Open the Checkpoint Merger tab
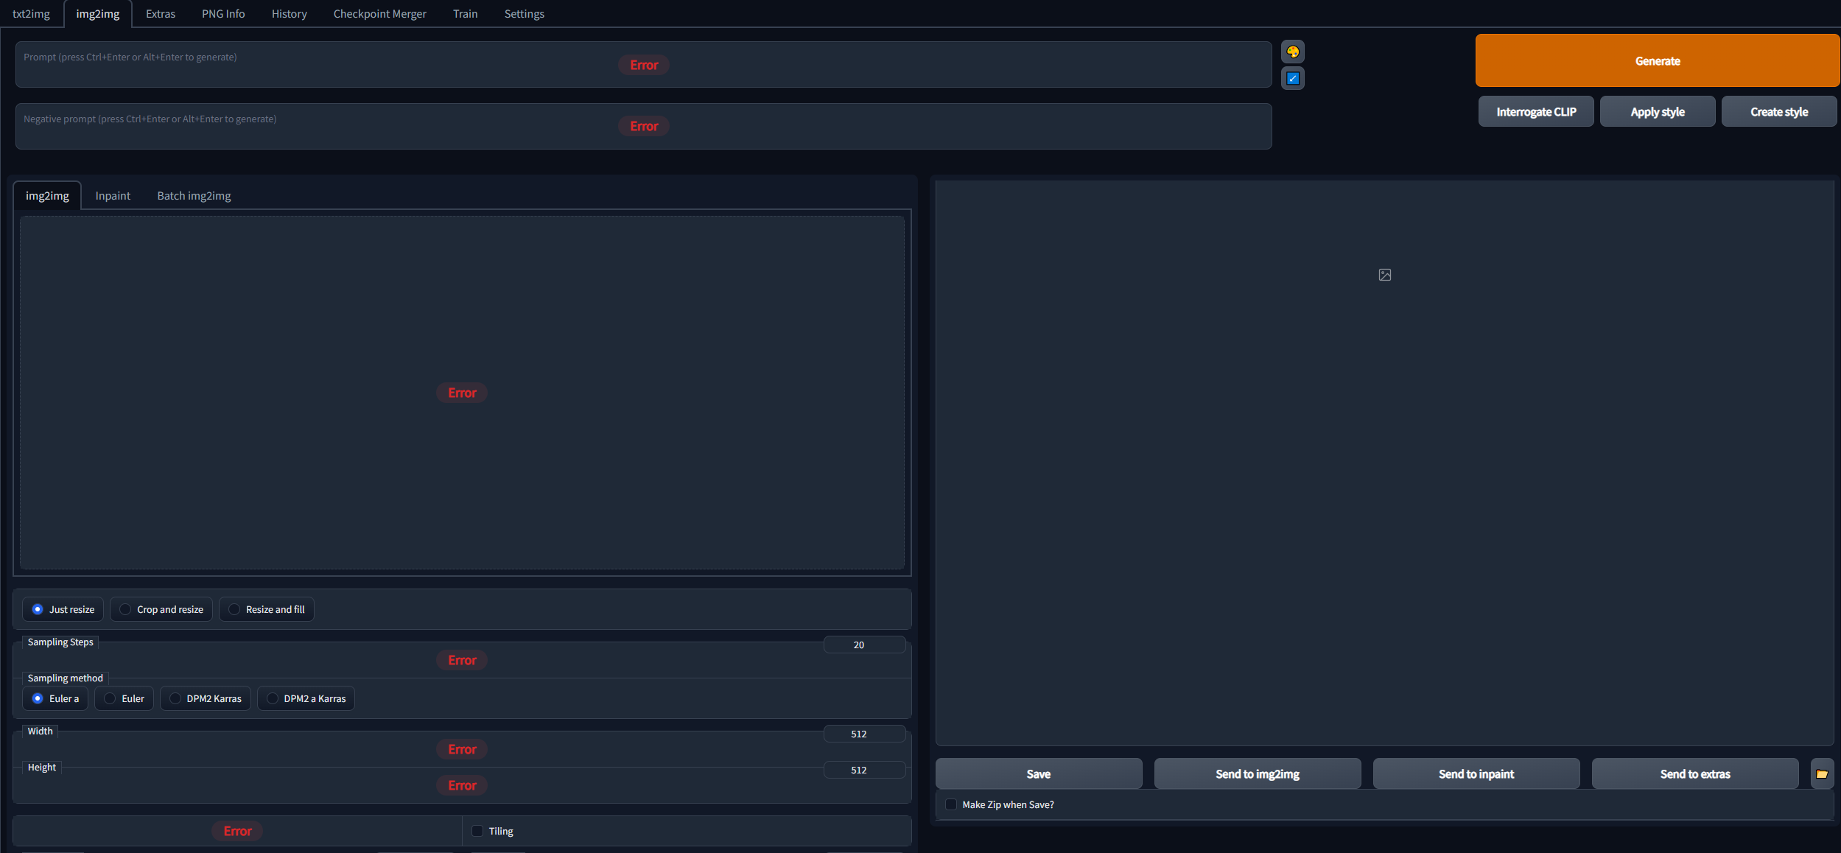This screenshot has width=1841, height=853. tap(379, 13)
